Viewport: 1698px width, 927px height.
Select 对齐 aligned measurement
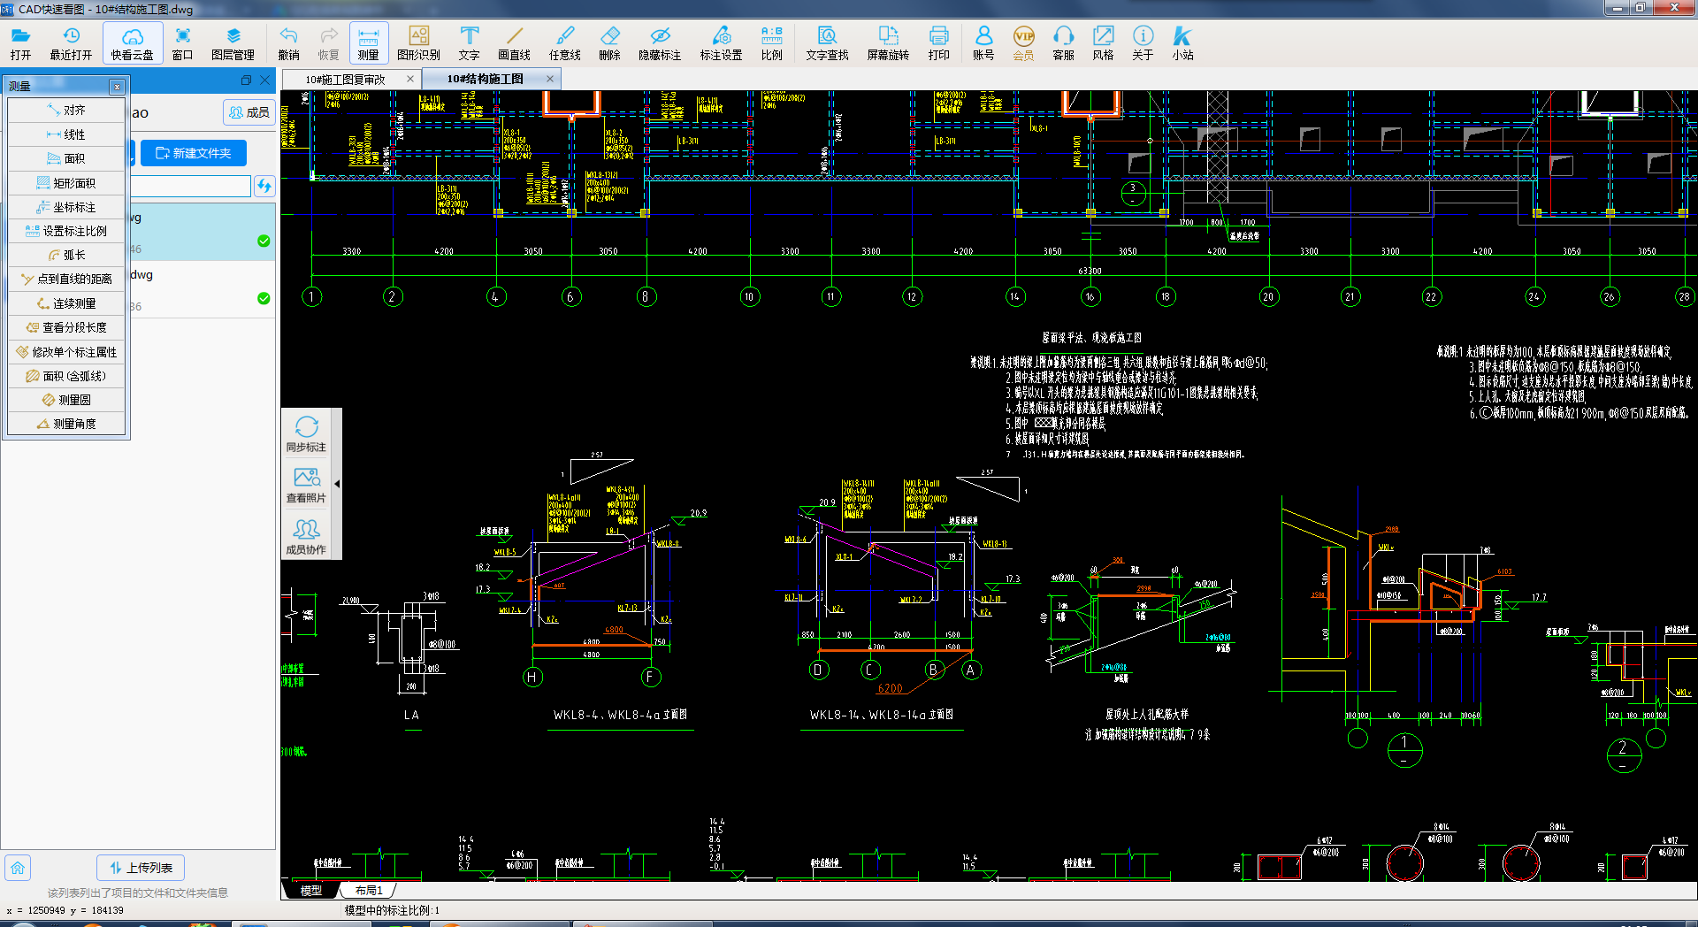[x=66, y=111]
